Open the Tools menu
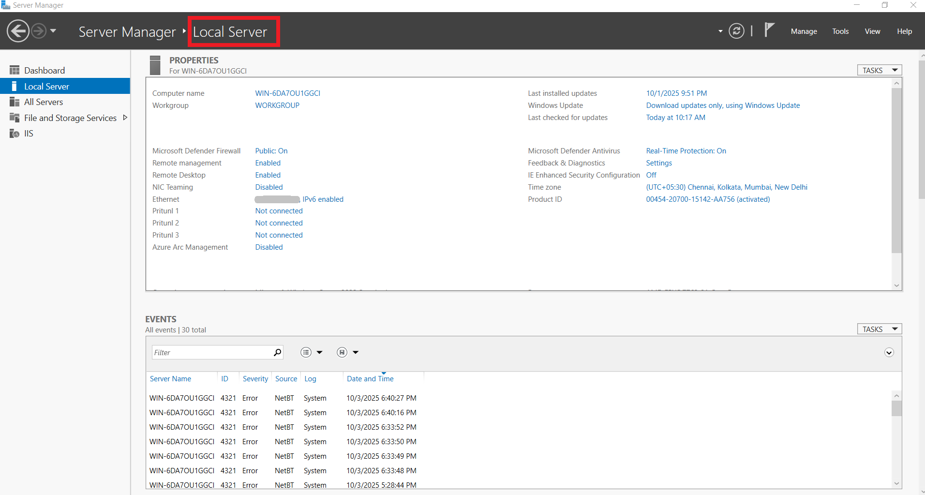Screen dimensions: 925x495 tap(840, 31)
